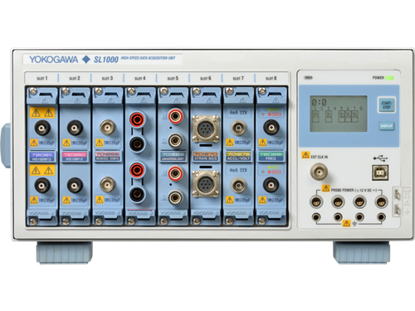Click the slot 1 top mounting screw
This screenshot has width=415, height=311.
pos(33,91)
